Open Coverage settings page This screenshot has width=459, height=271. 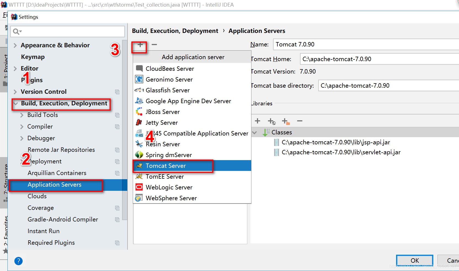click(x=41, y=208)
